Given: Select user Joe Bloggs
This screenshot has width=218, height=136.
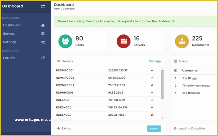Looking at the screenshot, I should (x=190, y=78).
